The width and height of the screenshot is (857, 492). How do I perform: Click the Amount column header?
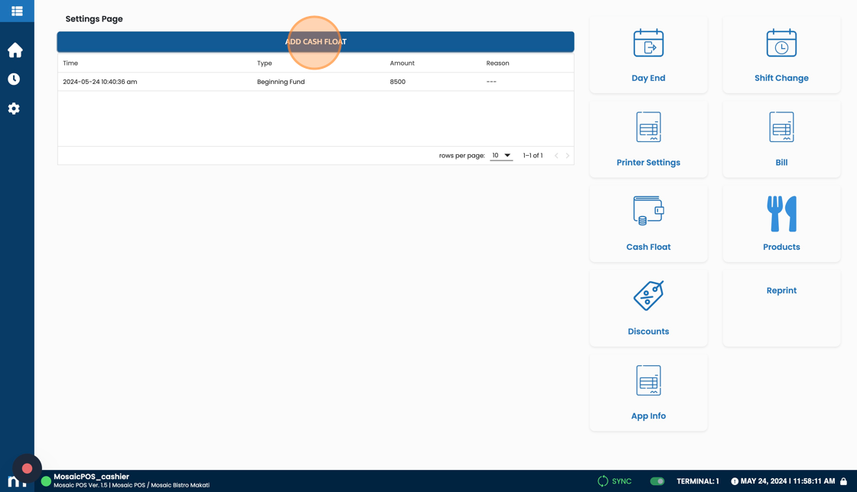coord(402,63)
